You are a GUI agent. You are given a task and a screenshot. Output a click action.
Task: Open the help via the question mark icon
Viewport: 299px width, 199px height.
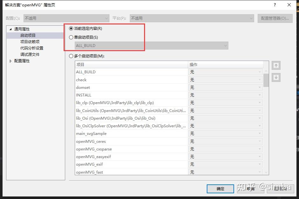[x=275, y=5]
